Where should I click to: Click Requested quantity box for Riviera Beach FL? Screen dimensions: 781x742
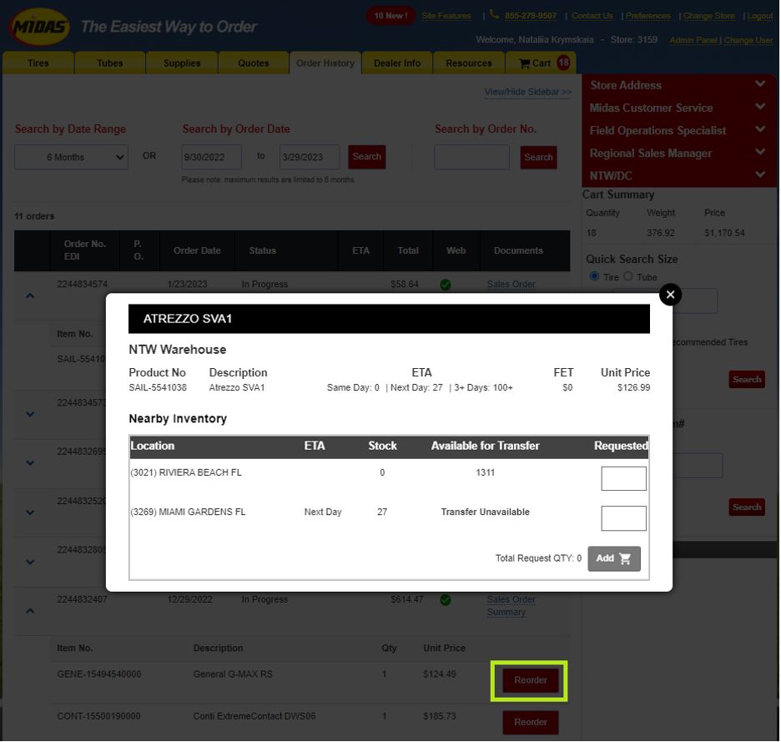tap(623, 478)
